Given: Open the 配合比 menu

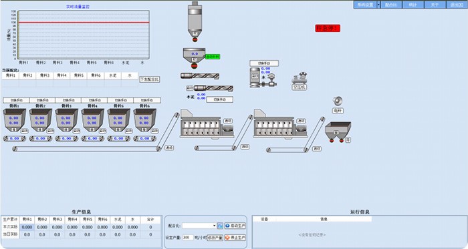Looking at the screenshot, I should coord(391,5).
